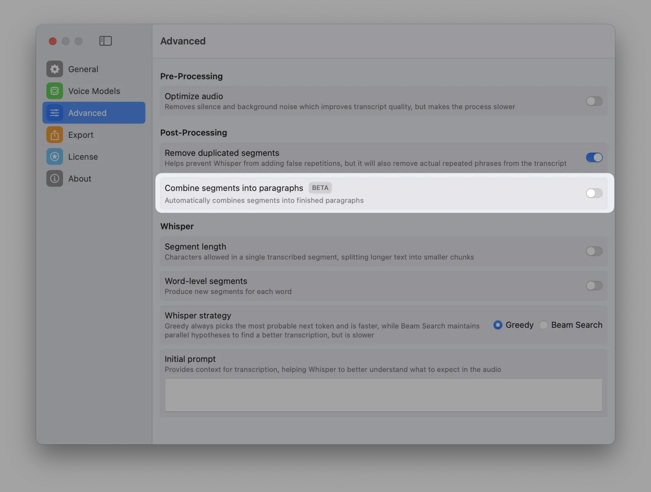Open the License section
This screenshot has width=651, height=492.
94,157
